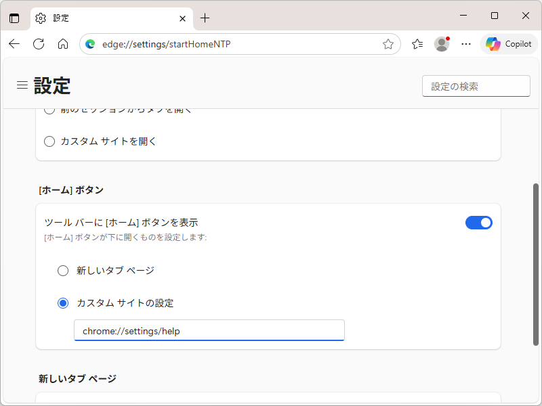Click the site information icon in the address bar
Screen dimensions: 542x406
pyautogui.click(x=90, y=43)
